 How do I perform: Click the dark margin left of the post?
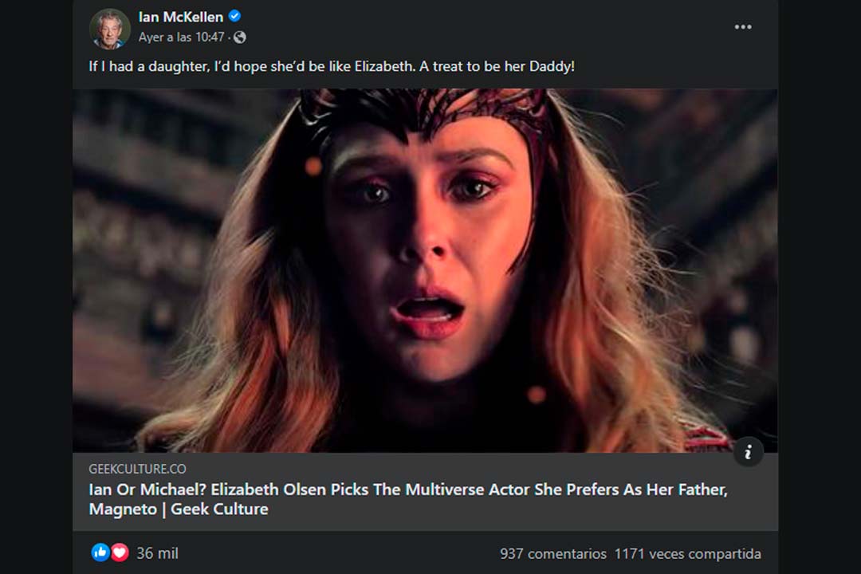click(36, 287)
